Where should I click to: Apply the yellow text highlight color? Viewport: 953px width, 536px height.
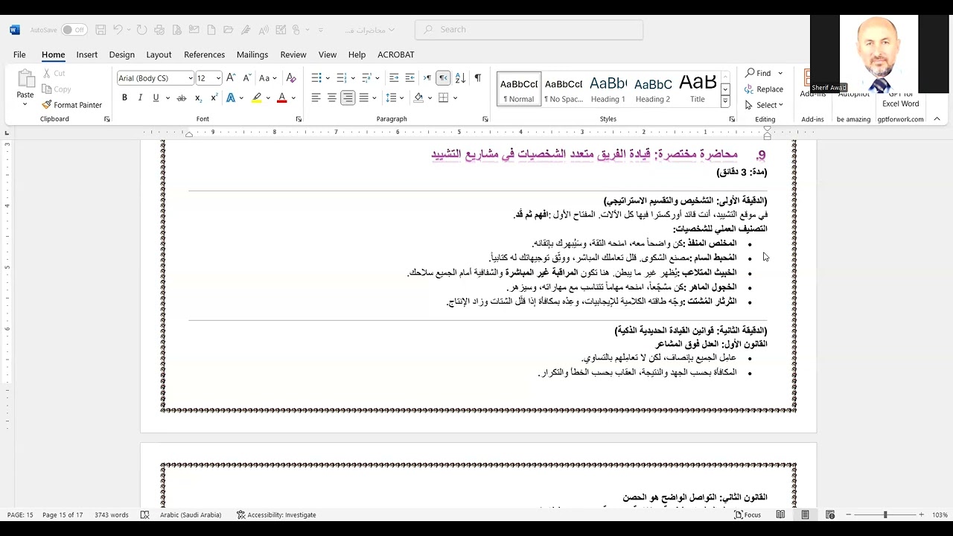256,98
